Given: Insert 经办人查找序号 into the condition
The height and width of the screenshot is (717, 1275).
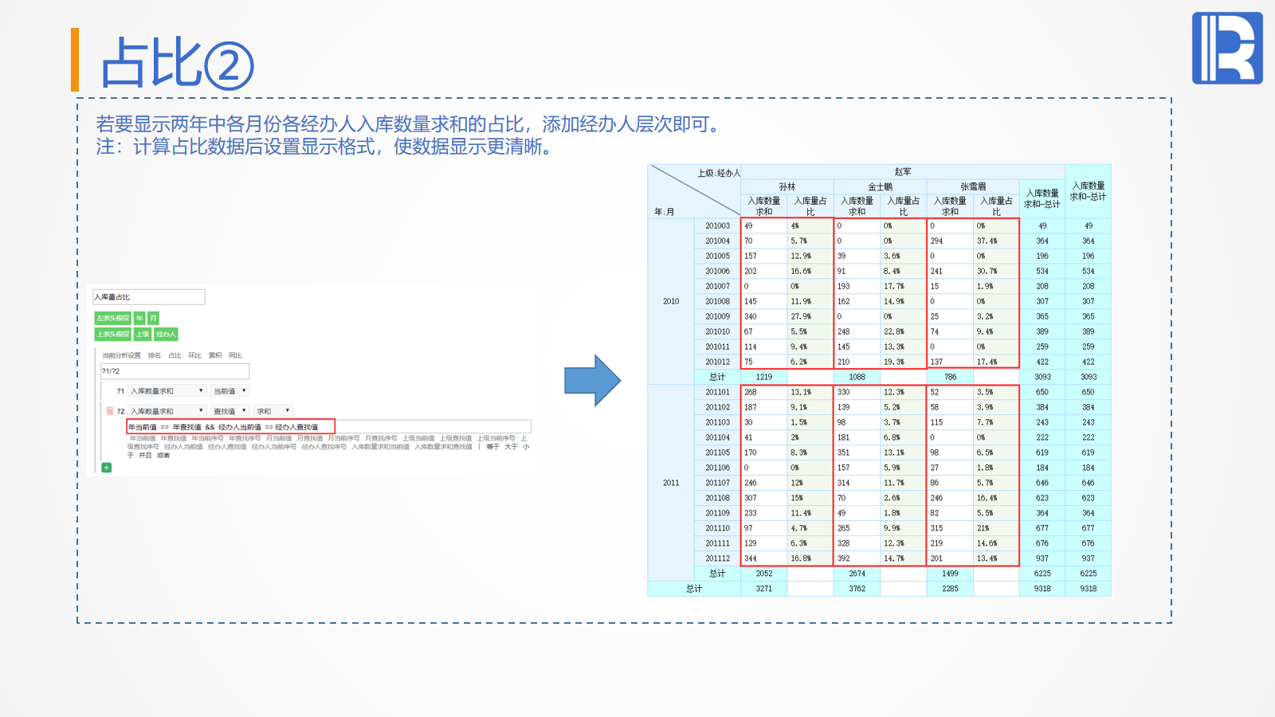Looking at the screenshot, I should (x=324, y=447).
